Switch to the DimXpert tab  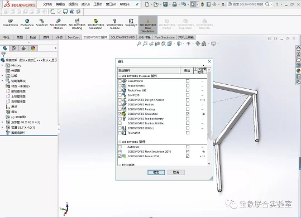pyautogui.click(x=74, y=37)
